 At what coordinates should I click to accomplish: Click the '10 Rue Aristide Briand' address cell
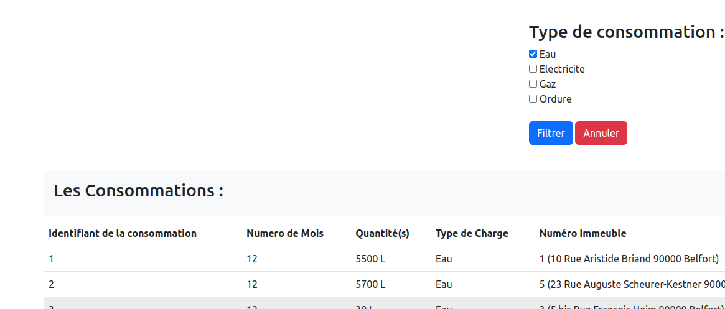tap(629, 259)
